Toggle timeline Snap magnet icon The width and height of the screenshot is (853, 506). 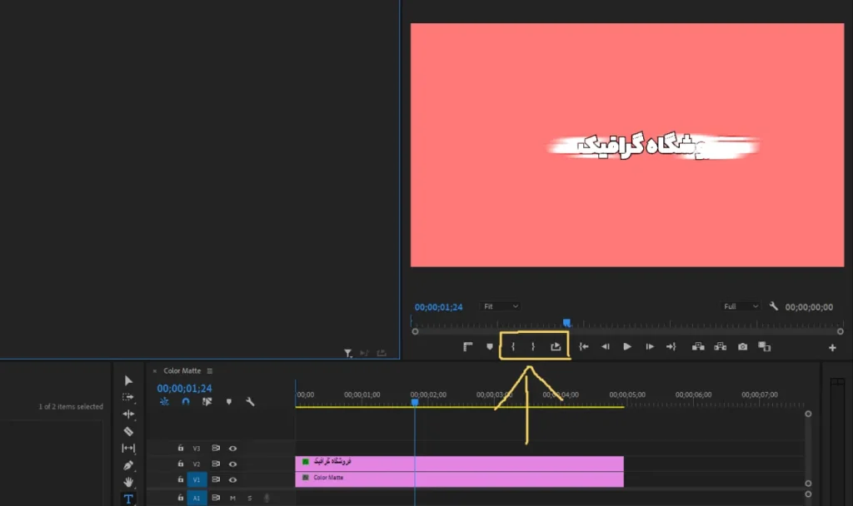pos(186,402)
